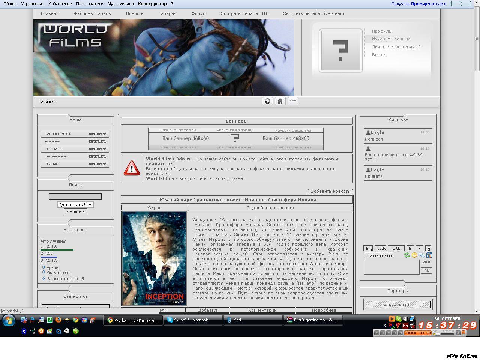Launch Firefox from the quick launch bar
The width and height of the screenshot is (480, 360).
[58, 320]
